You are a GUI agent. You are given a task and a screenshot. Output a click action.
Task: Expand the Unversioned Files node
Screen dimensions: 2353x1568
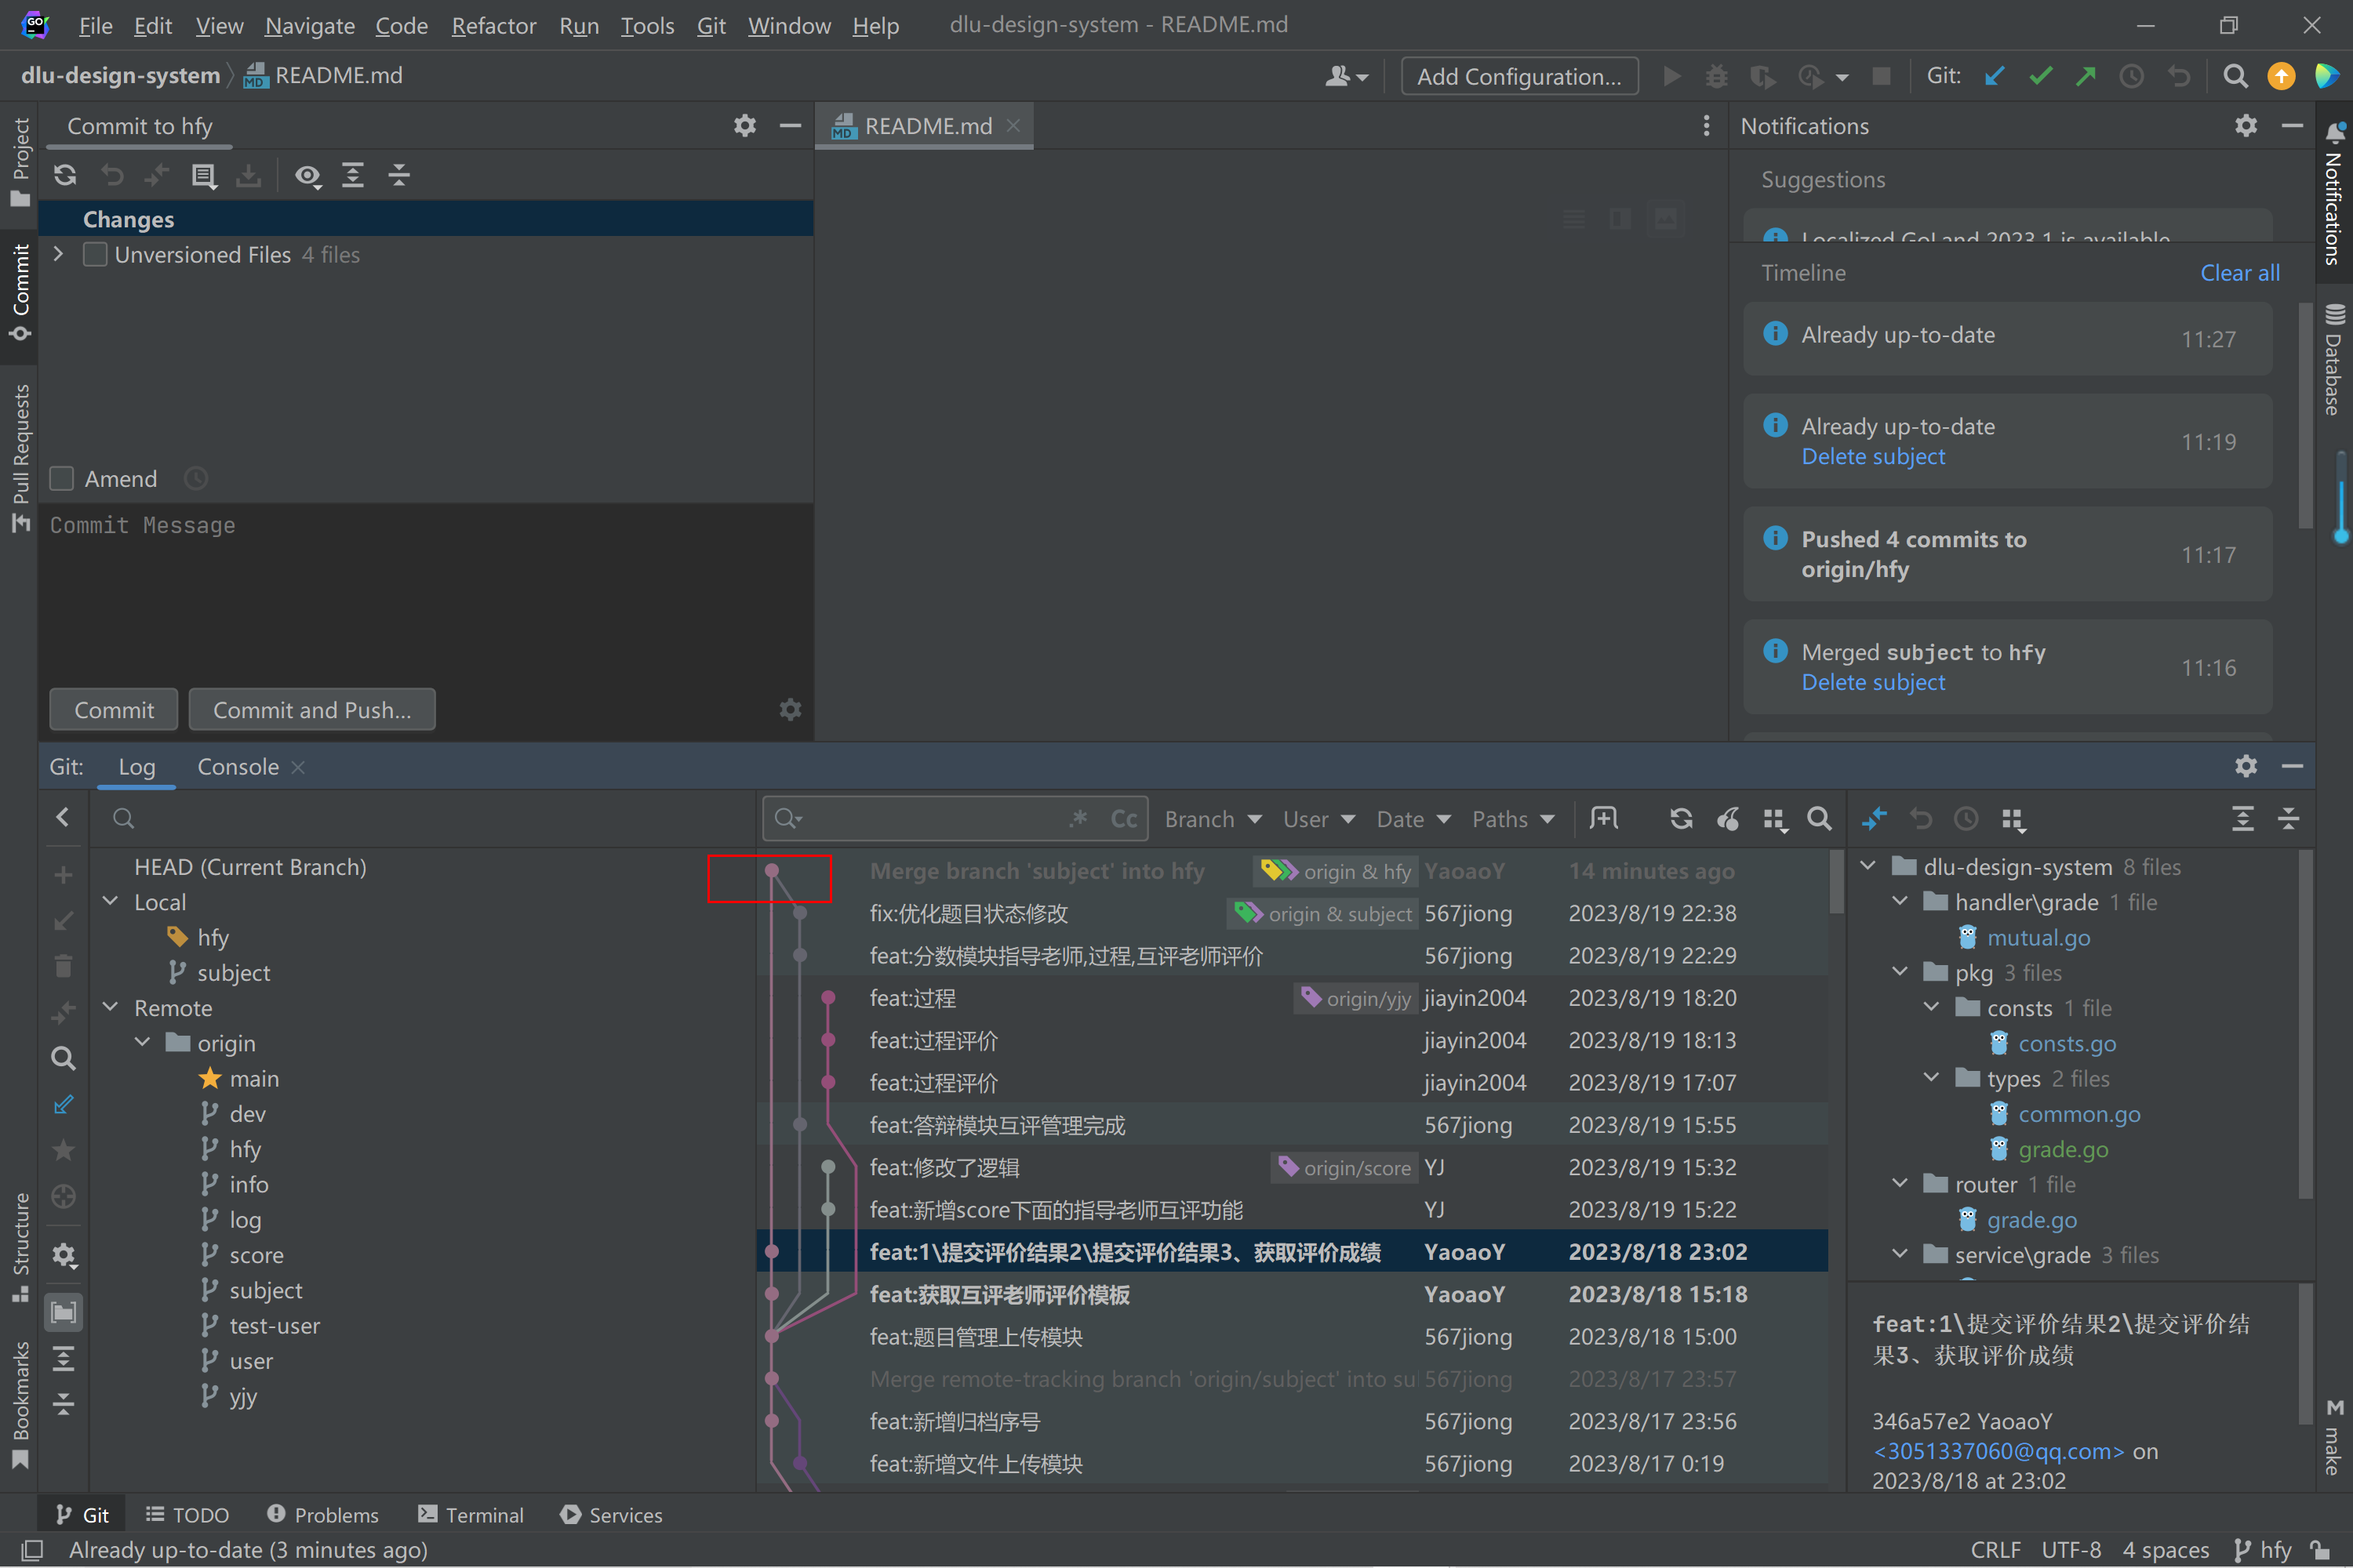(x=58, y=255)
